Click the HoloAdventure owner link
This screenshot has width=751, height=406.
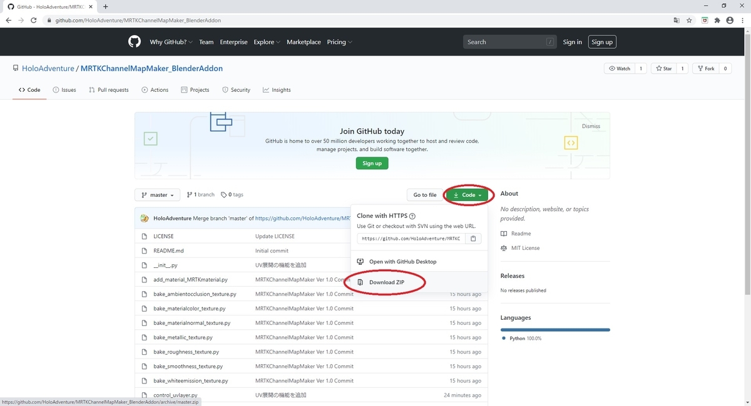(x=48, y=69)
